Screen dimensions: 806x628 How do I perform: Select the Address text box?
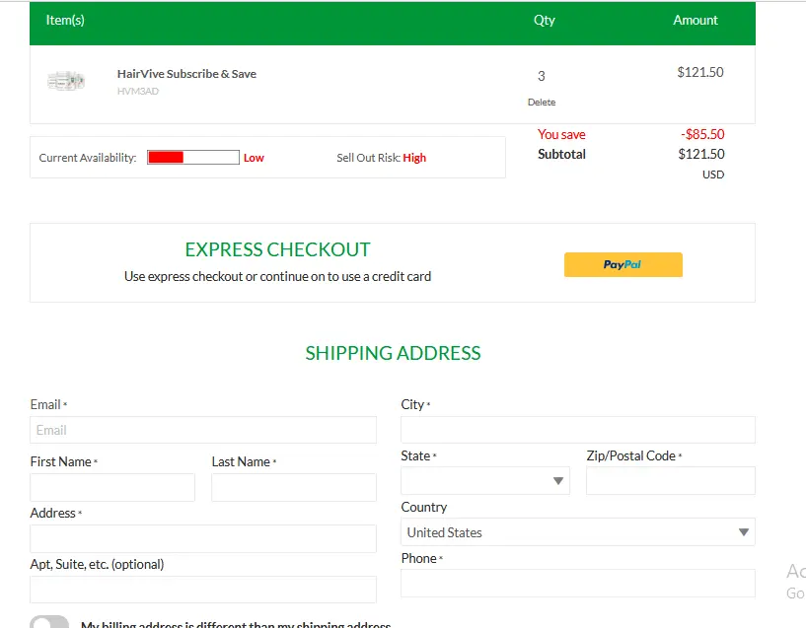[203, 538]
